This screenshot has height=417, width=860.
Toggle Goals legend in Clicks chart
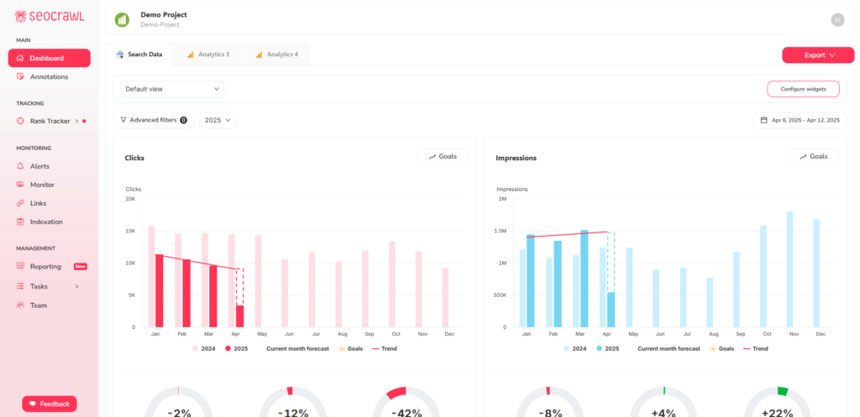(350, 348)
